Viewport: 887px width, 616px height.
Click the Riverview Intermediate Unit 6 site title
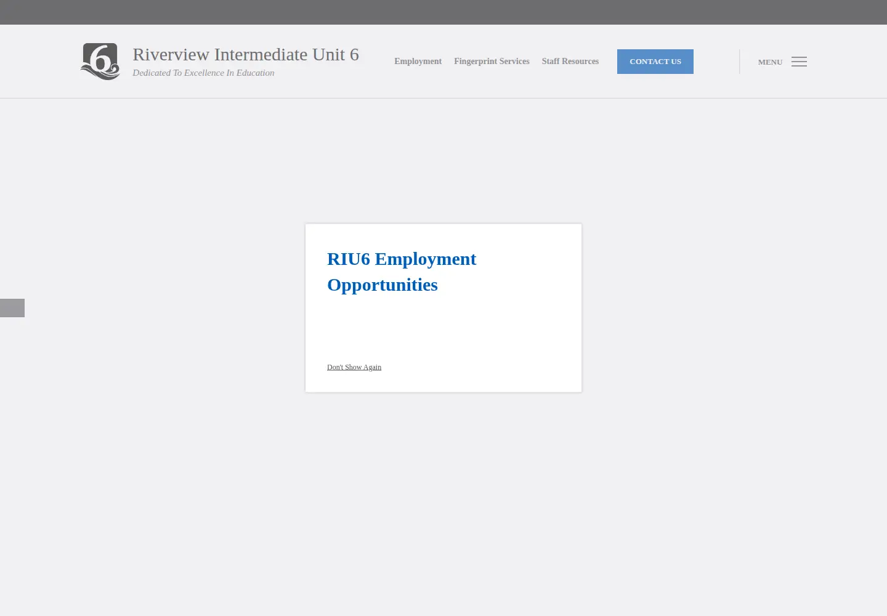coord(246,54)
